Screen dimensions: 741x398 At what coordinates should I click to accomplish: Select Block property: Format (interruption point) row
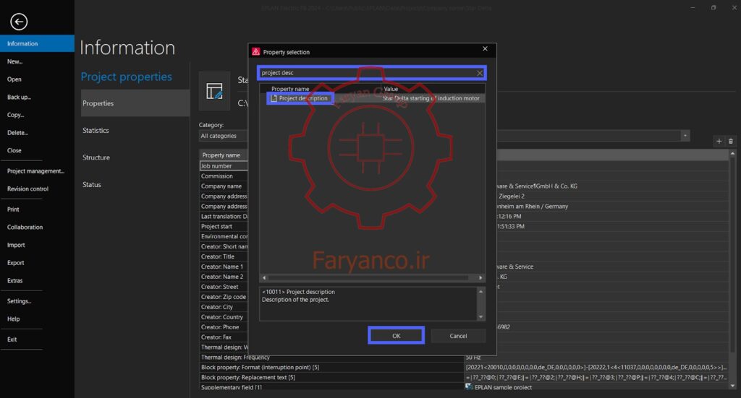point(464,368)
